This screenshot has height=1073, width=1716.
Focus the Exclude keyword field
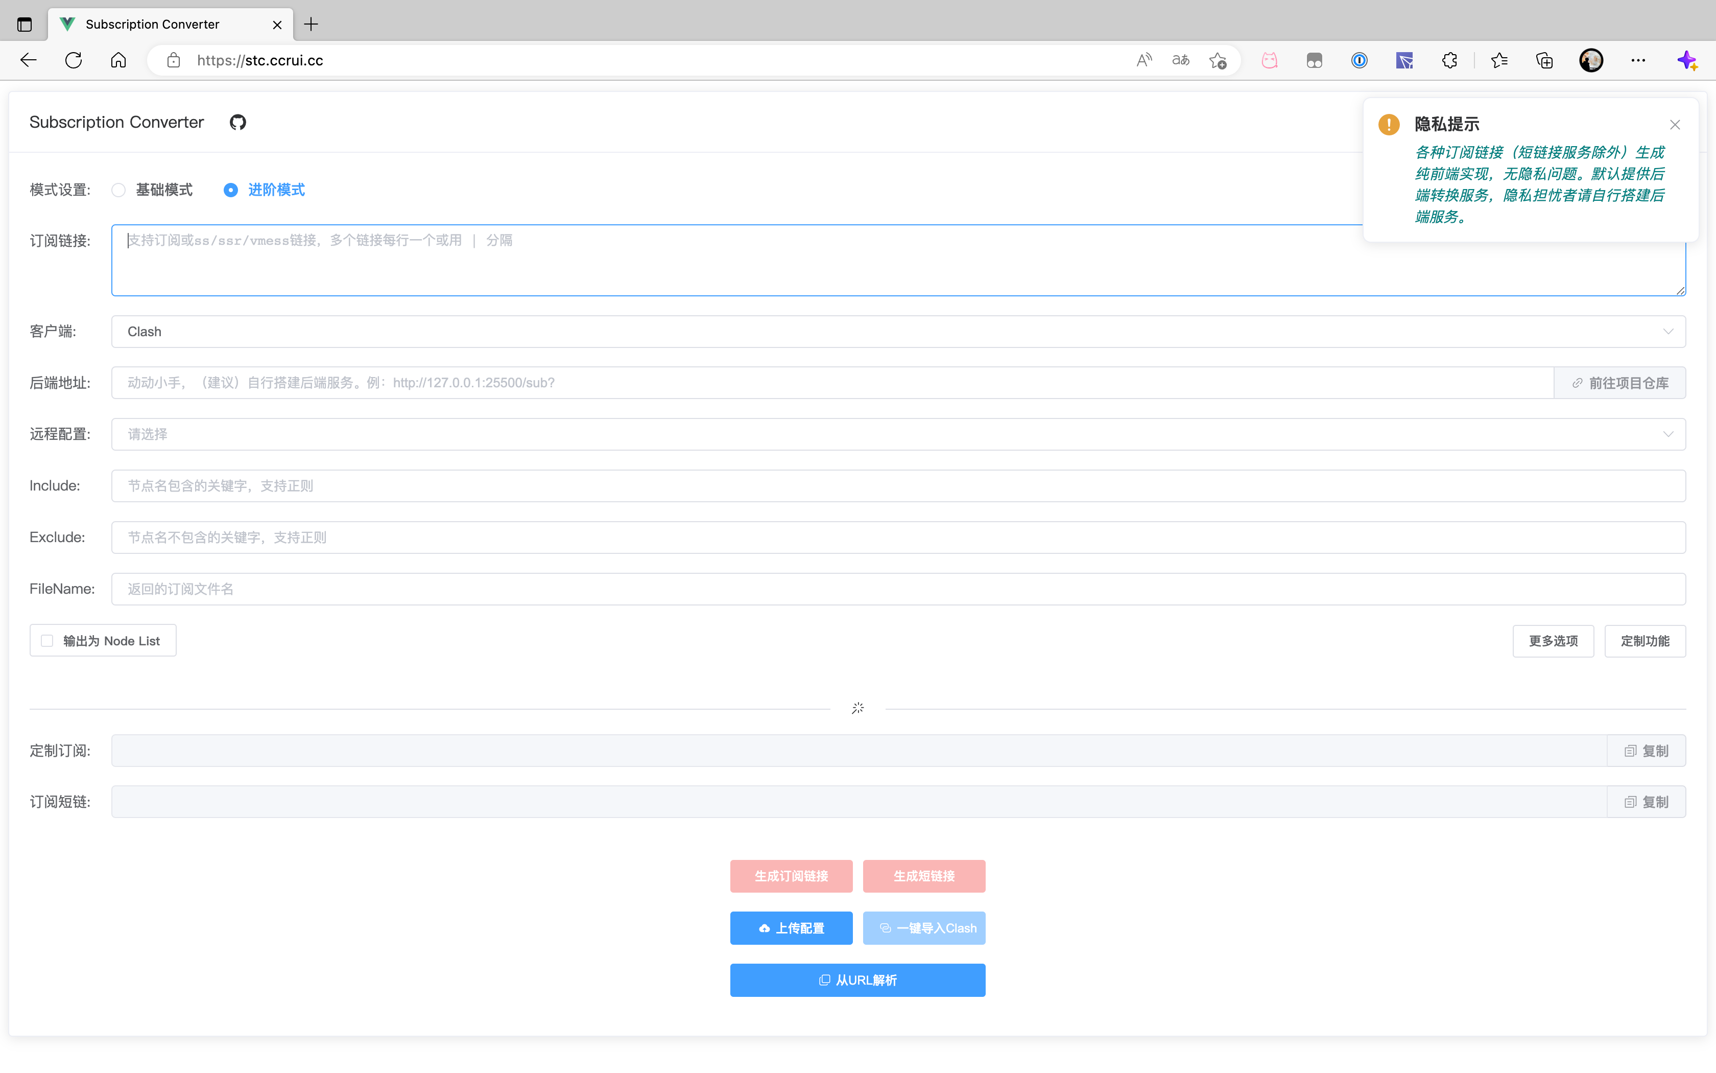click(x=898, y=537)
